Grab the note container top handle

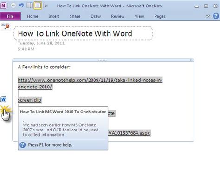point(103,60)
